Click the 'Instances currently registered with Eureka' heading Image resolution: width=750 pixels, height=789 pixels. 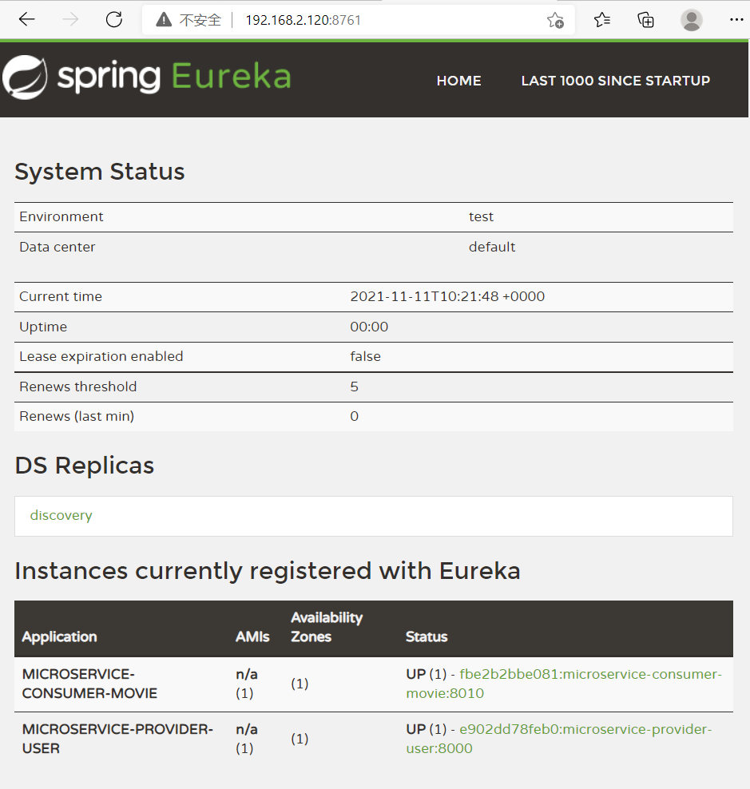tap(268, 571)
